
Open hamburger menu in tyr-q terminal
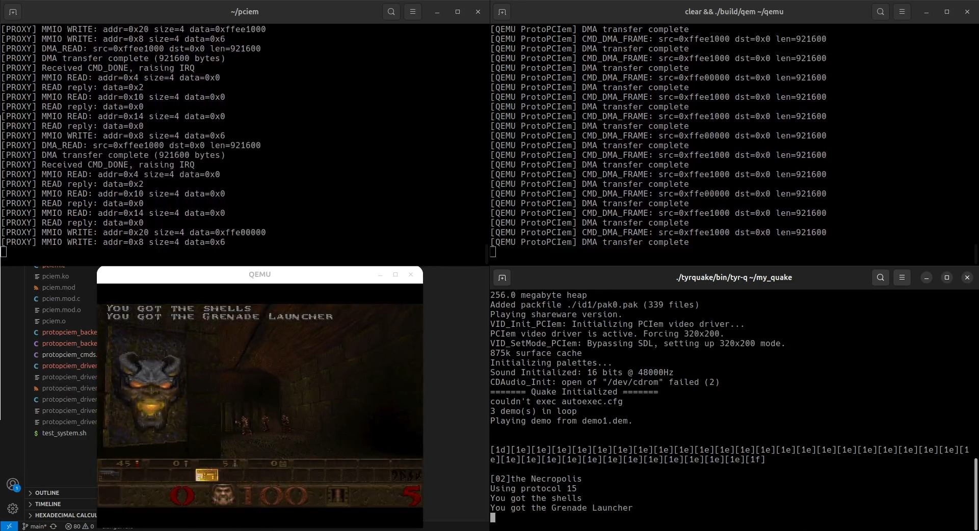click(902, 277)
